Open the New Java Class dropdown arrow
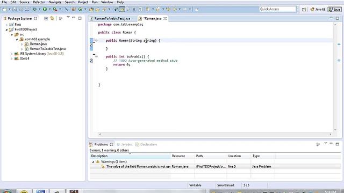Image resolution: width=344 pixels, height=193 pixels. (x=85, y=9)
